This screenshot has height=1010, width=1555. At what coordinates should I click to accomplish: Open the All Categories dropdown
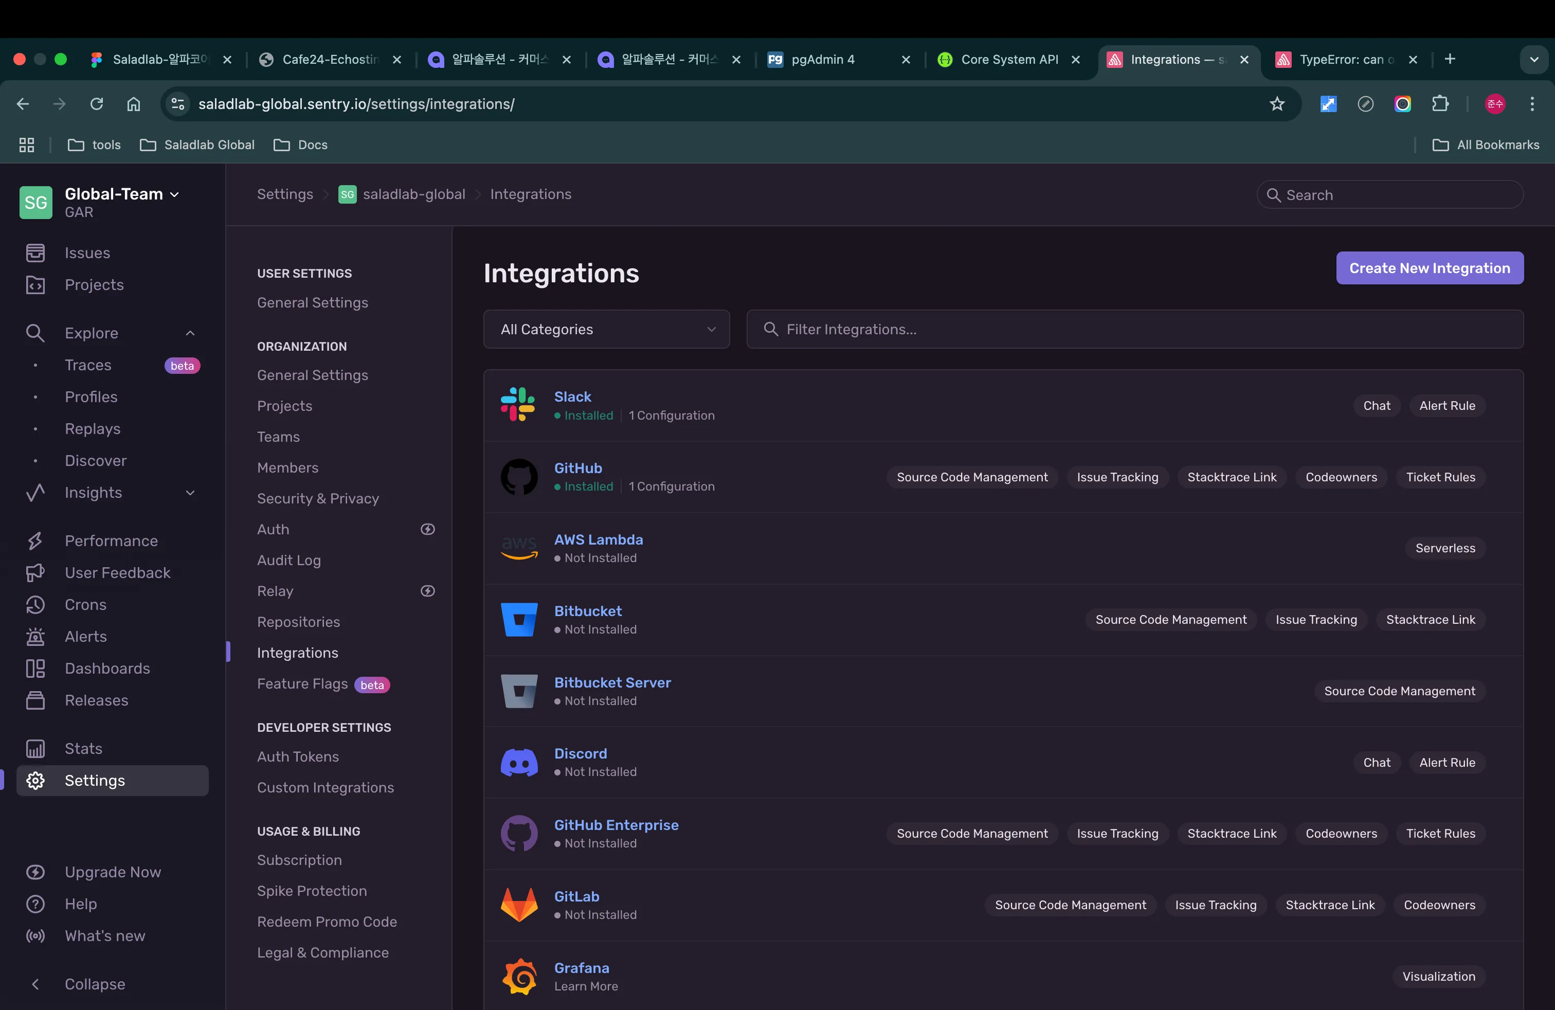click(x=606, y=329)
